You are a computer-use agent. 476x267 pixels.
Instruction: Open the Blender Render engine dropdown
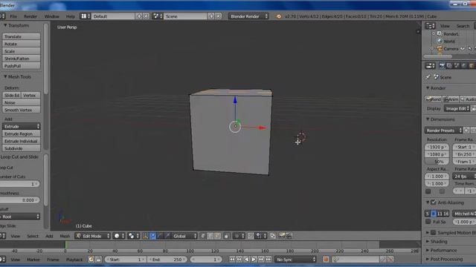(x=248, y=16)
